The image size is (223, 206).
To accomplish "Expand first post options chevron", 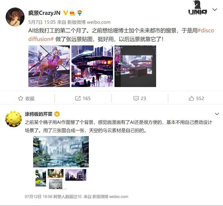I will [x=215, y=9].
